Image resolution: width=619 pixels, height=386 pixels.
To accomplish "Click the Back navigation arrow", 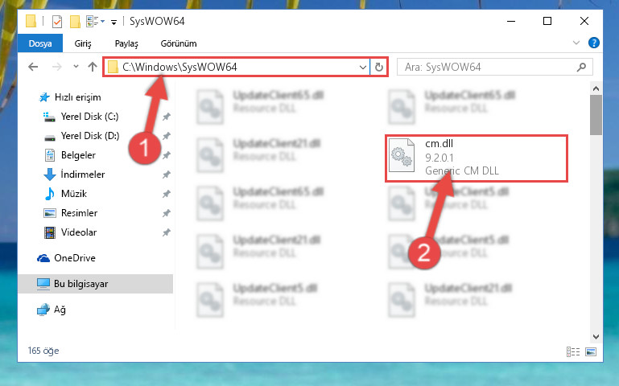I will pyautogui.click(x=33, y=67).
